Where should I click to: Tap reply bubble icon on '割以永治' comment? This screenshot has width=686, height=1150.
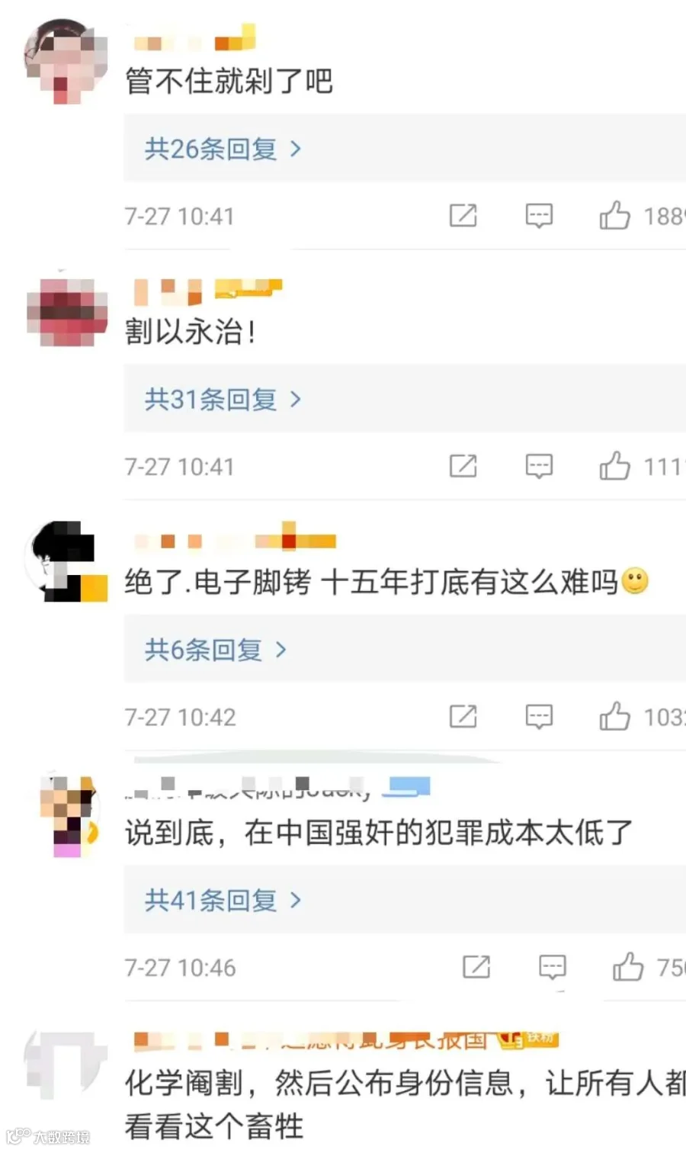[x=539, y=466]
